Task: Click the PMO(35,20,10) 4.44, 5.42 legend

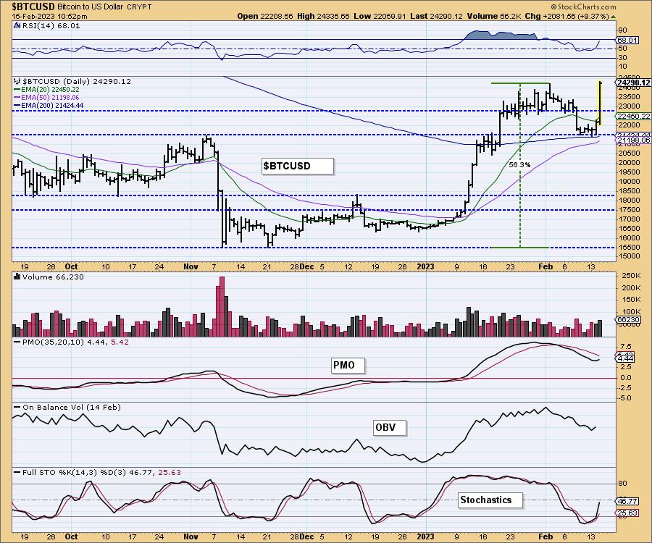Action: click(x=75, y=342)
